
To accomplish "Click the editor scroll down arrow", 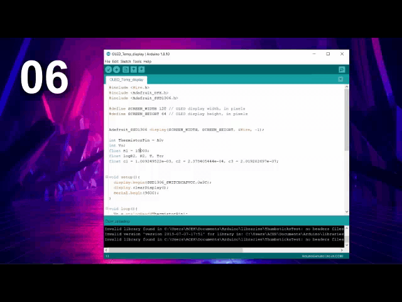I will point(347,212).
